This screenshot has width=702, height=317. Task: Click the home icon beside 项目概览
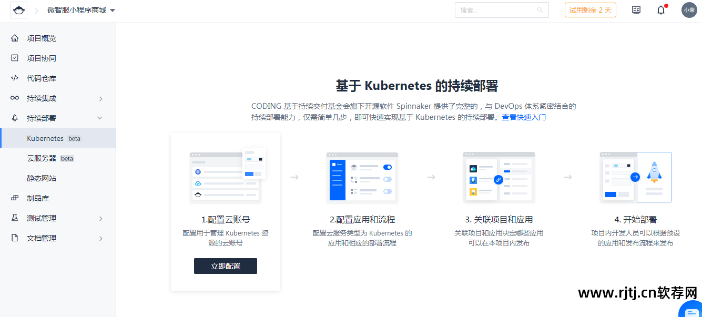click(15, 38)
